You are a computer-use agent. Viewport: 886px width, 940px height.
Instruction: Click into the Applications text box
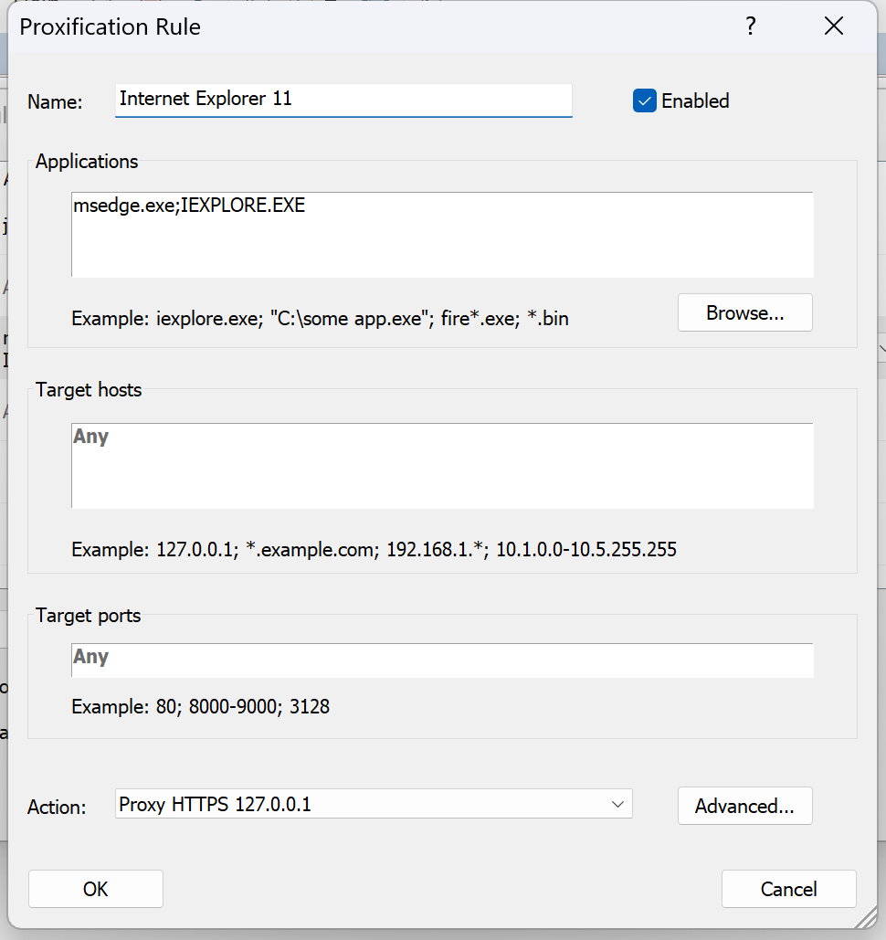(442, 235)
